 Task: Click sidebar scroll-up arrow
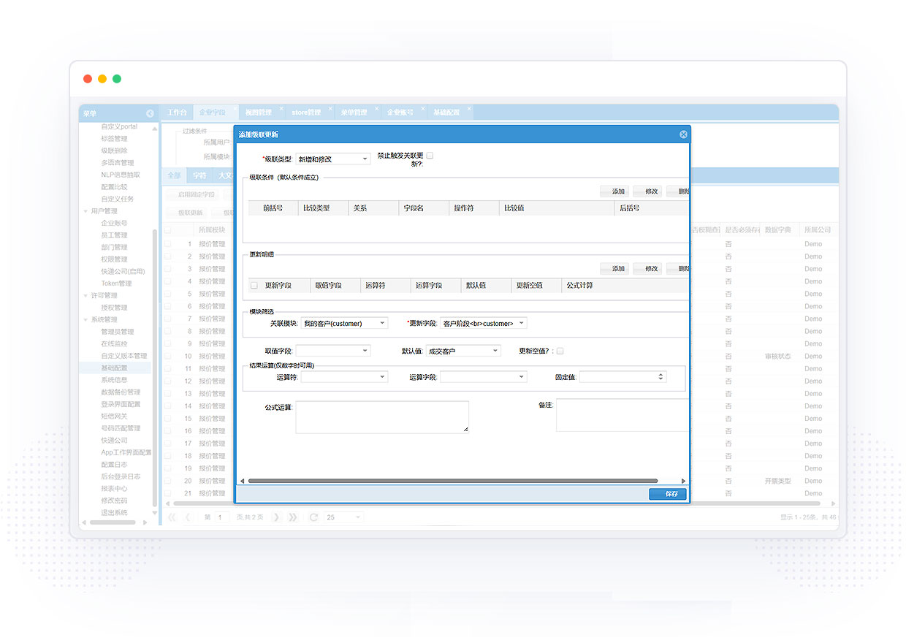154,129
